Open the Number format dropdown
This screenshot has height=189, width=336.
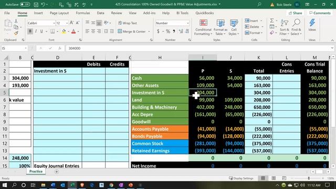[x=188, y=23]
